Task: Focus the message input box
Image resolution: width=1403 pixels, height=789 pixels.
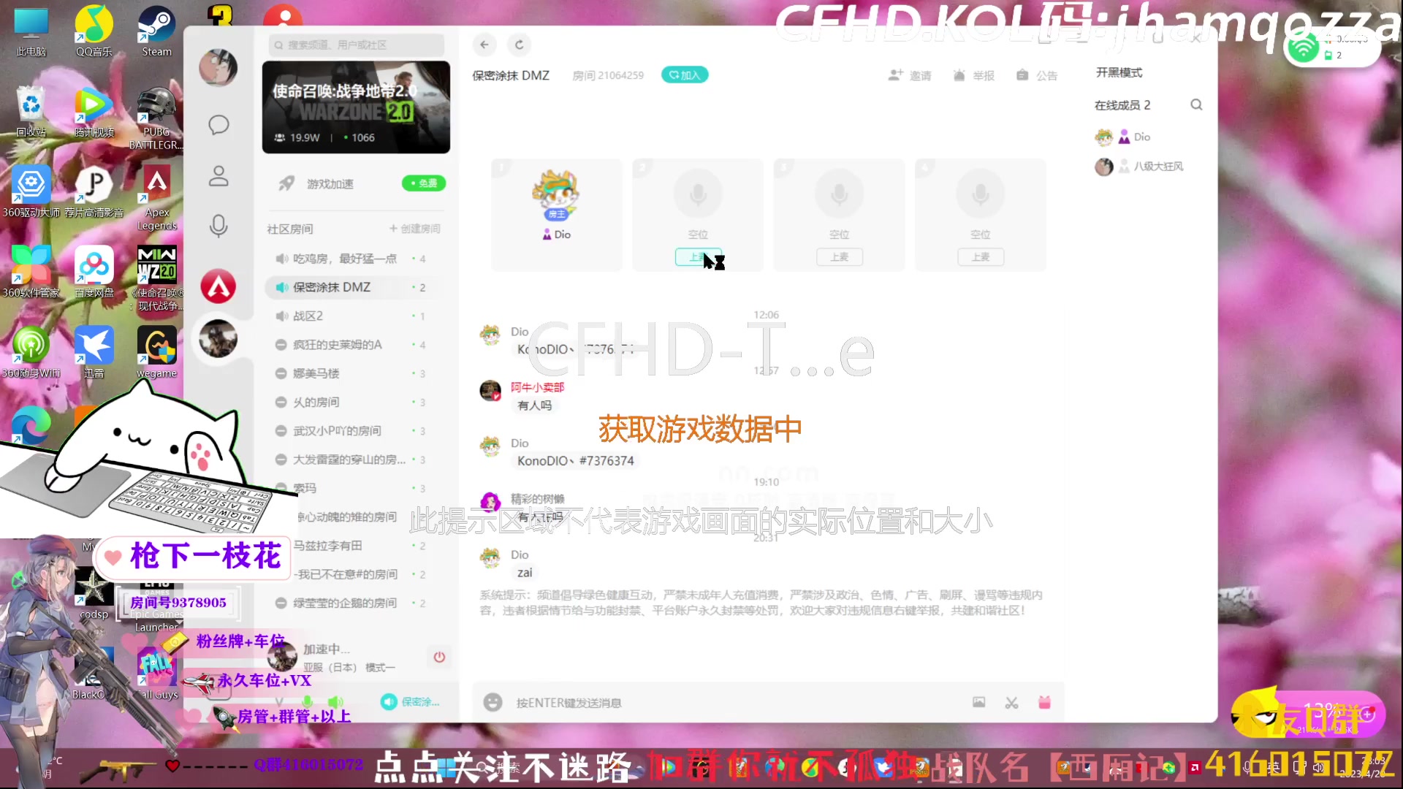Action: pyautogui.click(x=731, y=703)
